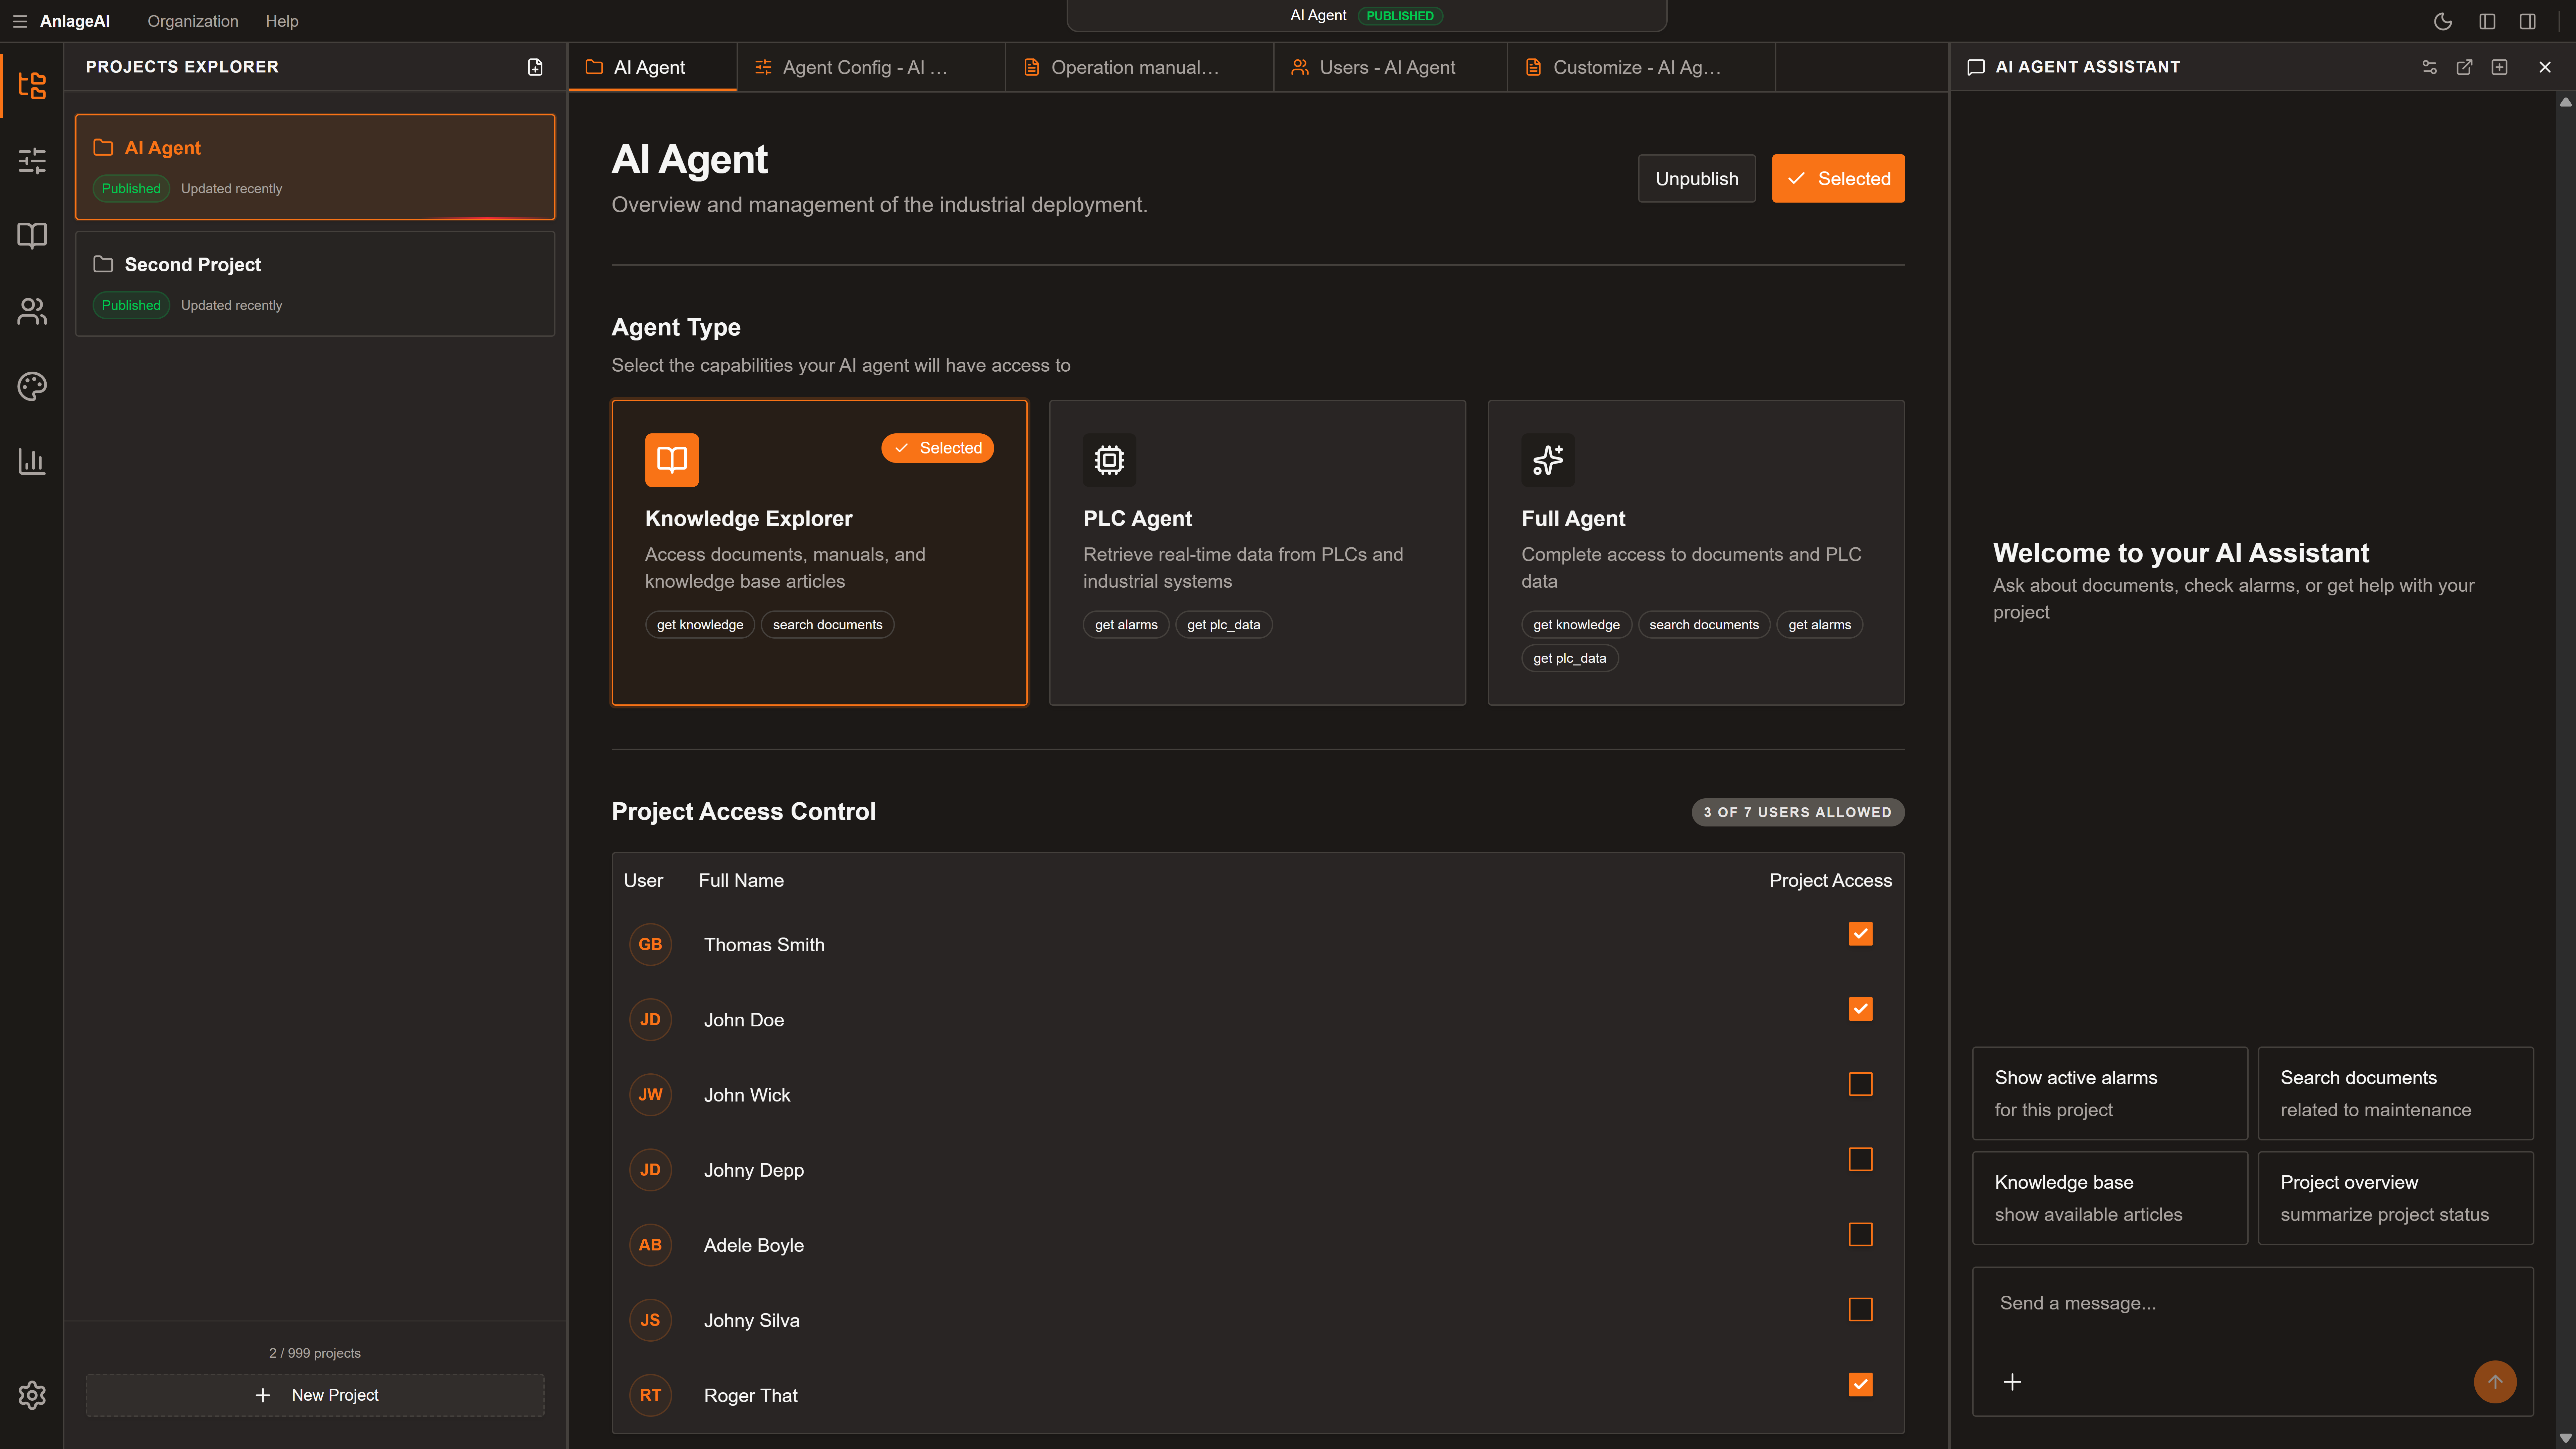Image resolution: width=2576 pixels, height=1449 pixels.
Task: Click the attachment plus icon in message box
Action: coord(2012,1382)
